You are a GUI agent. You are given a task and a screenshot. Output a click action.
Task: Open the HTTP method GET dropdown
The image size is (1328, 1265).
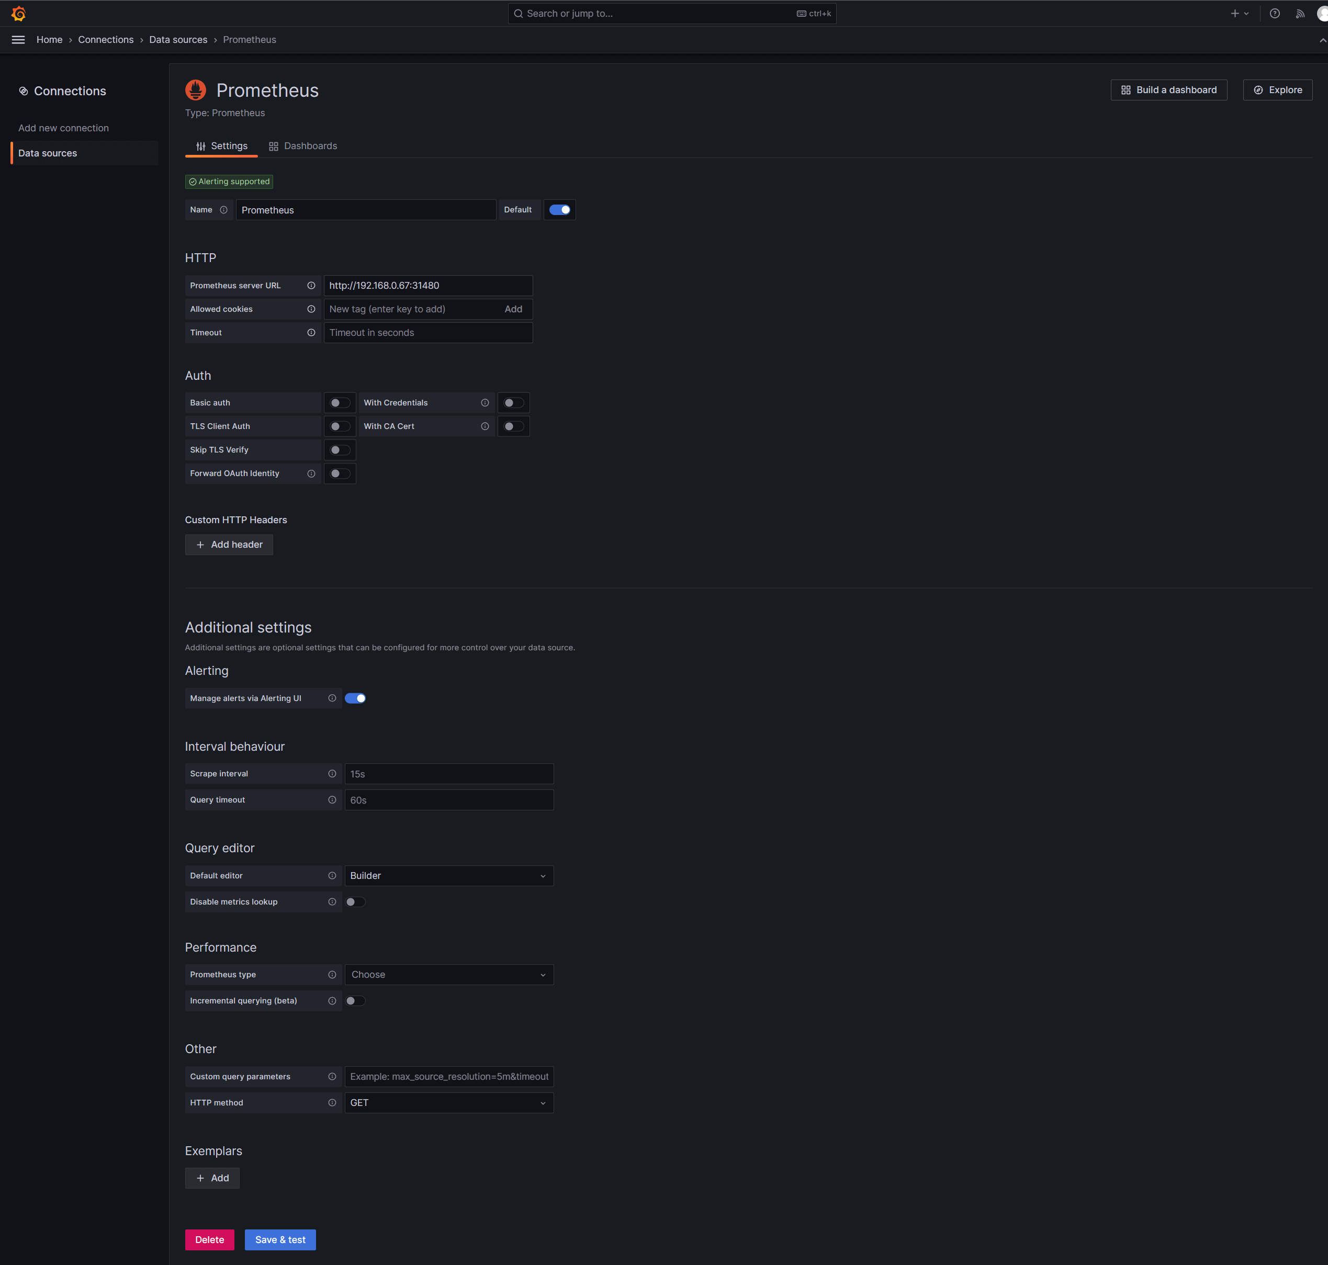[x=448, y=1102]
